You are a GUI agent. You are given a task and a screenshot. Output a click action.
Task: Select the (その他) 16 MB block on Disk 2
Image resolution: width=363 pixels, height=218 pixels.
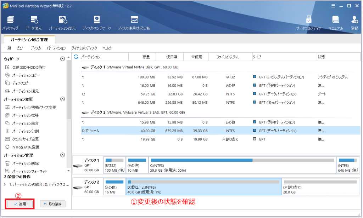coord(115,187)
